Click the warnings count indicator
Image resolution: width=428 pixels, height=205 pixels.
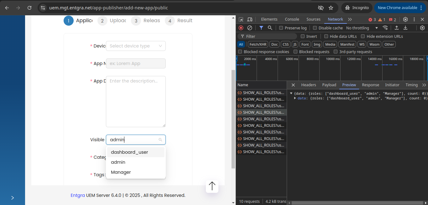coord(382,19)
